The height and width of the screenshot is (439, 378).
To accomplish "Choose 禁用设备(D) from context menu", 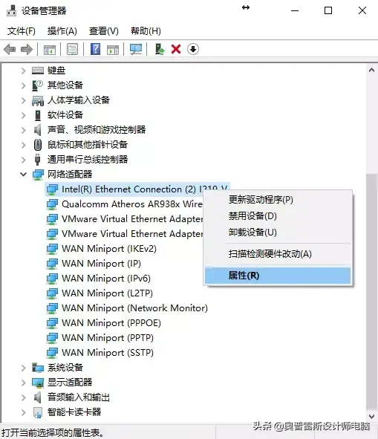I will coord(278,216).
